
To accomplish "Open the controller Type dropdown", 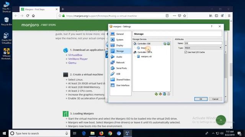I will click(x=203, y=48).
